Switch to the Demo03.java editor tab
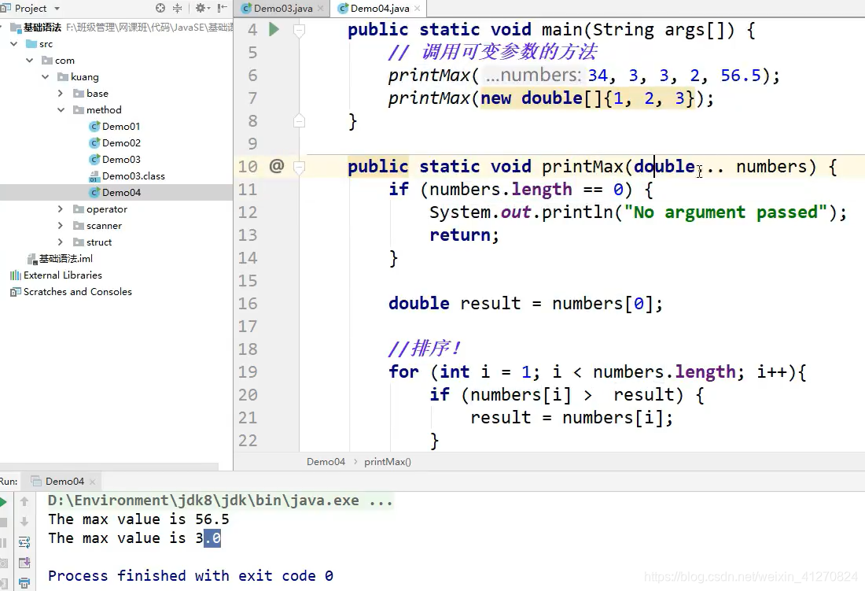Image resolution: width=865 pixels, height=591 pixels. pos(283,9)
